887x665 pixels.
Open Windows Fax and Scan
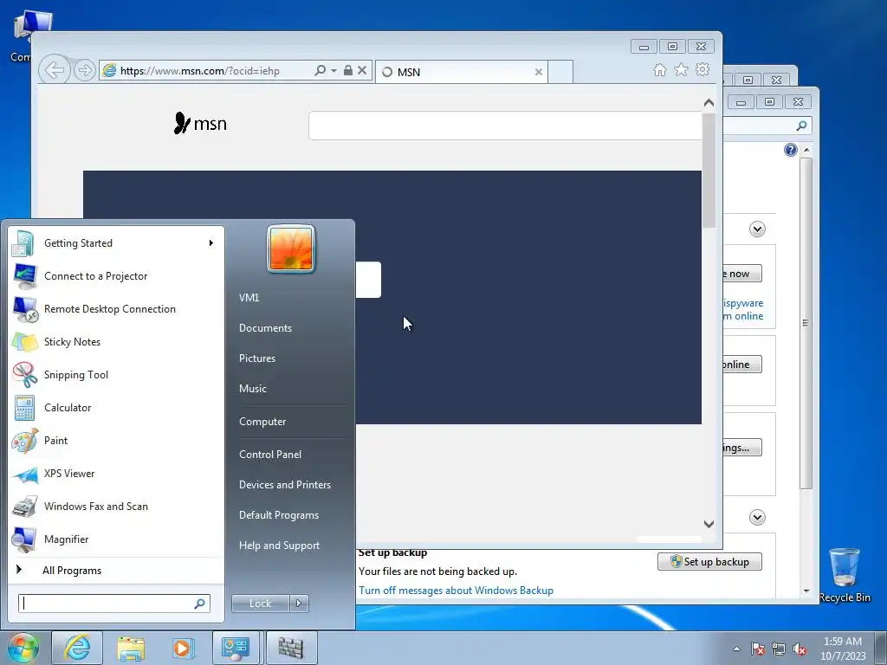tap(116, 506)
